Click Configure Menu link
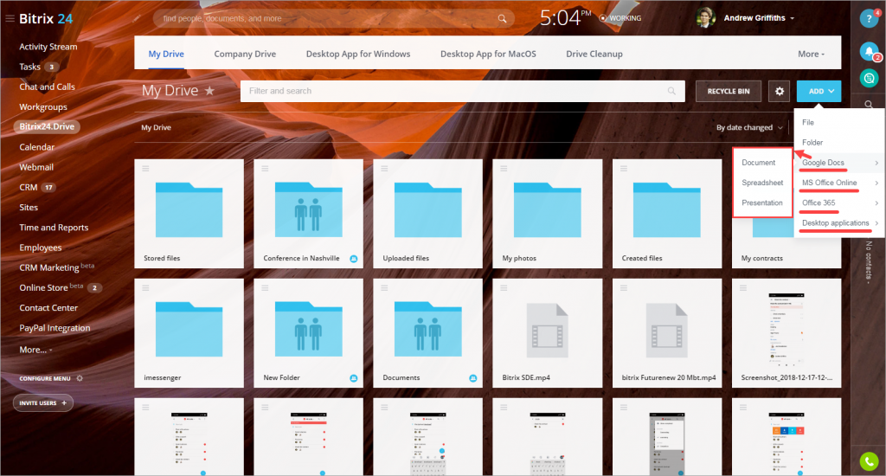Image resolution: width=886 pixels, height=476 pixels. point(45,379)
